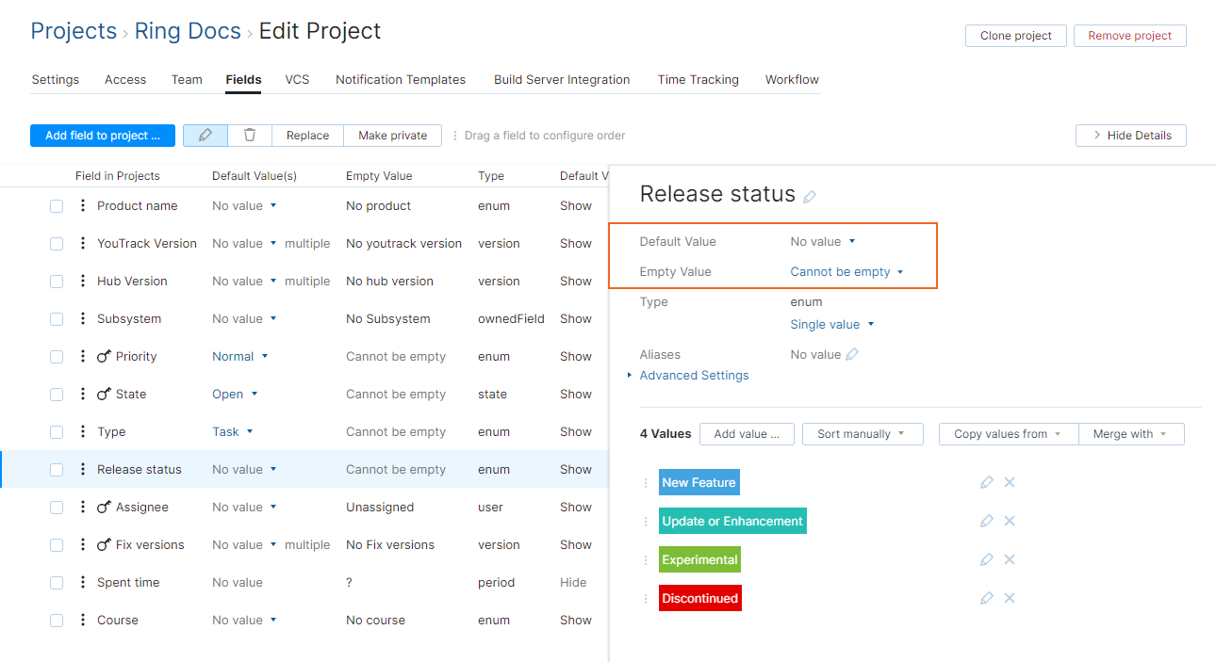Open the Sort manually dropdown

tap(861, 434)
